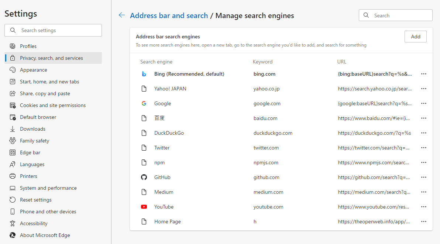Image resolution: width=440 pixels, height=244 pixels.
Task: Click the Edge bar icon
Action: (x=13, y=152)
